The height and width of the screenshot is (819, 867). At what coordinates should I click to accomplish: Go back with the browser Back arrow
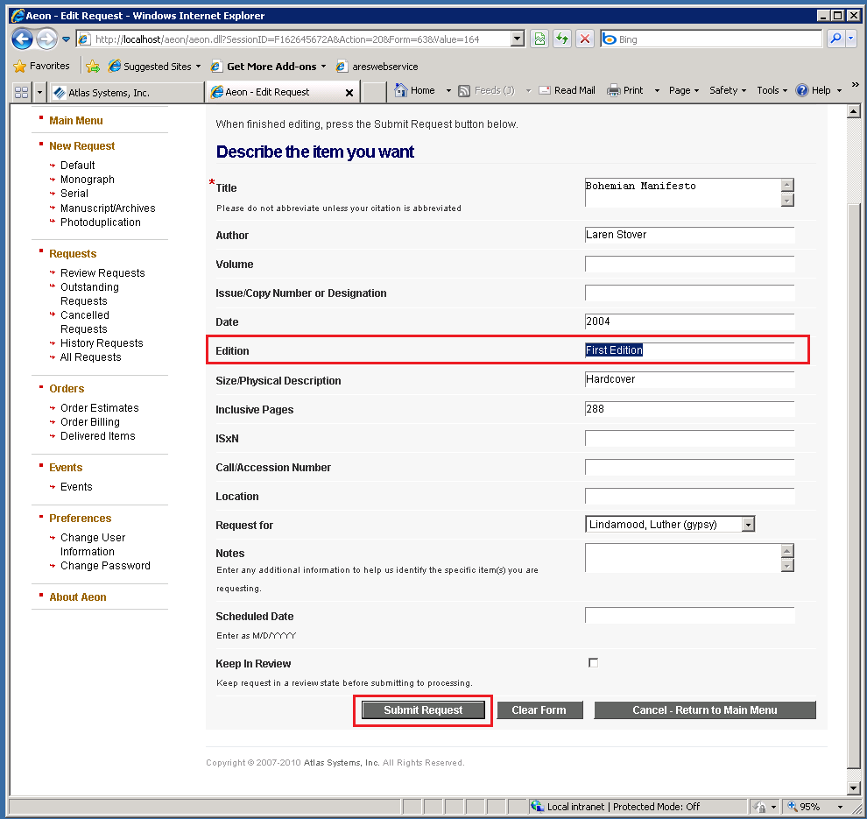pos(22,39)
